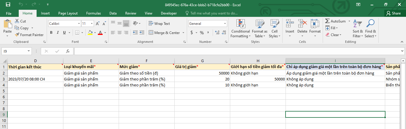Toggle Bold formatting
This screenshot has height=129, width=406.
tap(51, 33)
